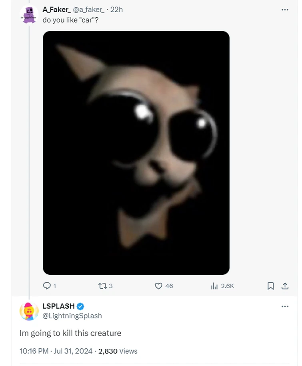Like the tweet with the heart icon

[x=160, y=286]
